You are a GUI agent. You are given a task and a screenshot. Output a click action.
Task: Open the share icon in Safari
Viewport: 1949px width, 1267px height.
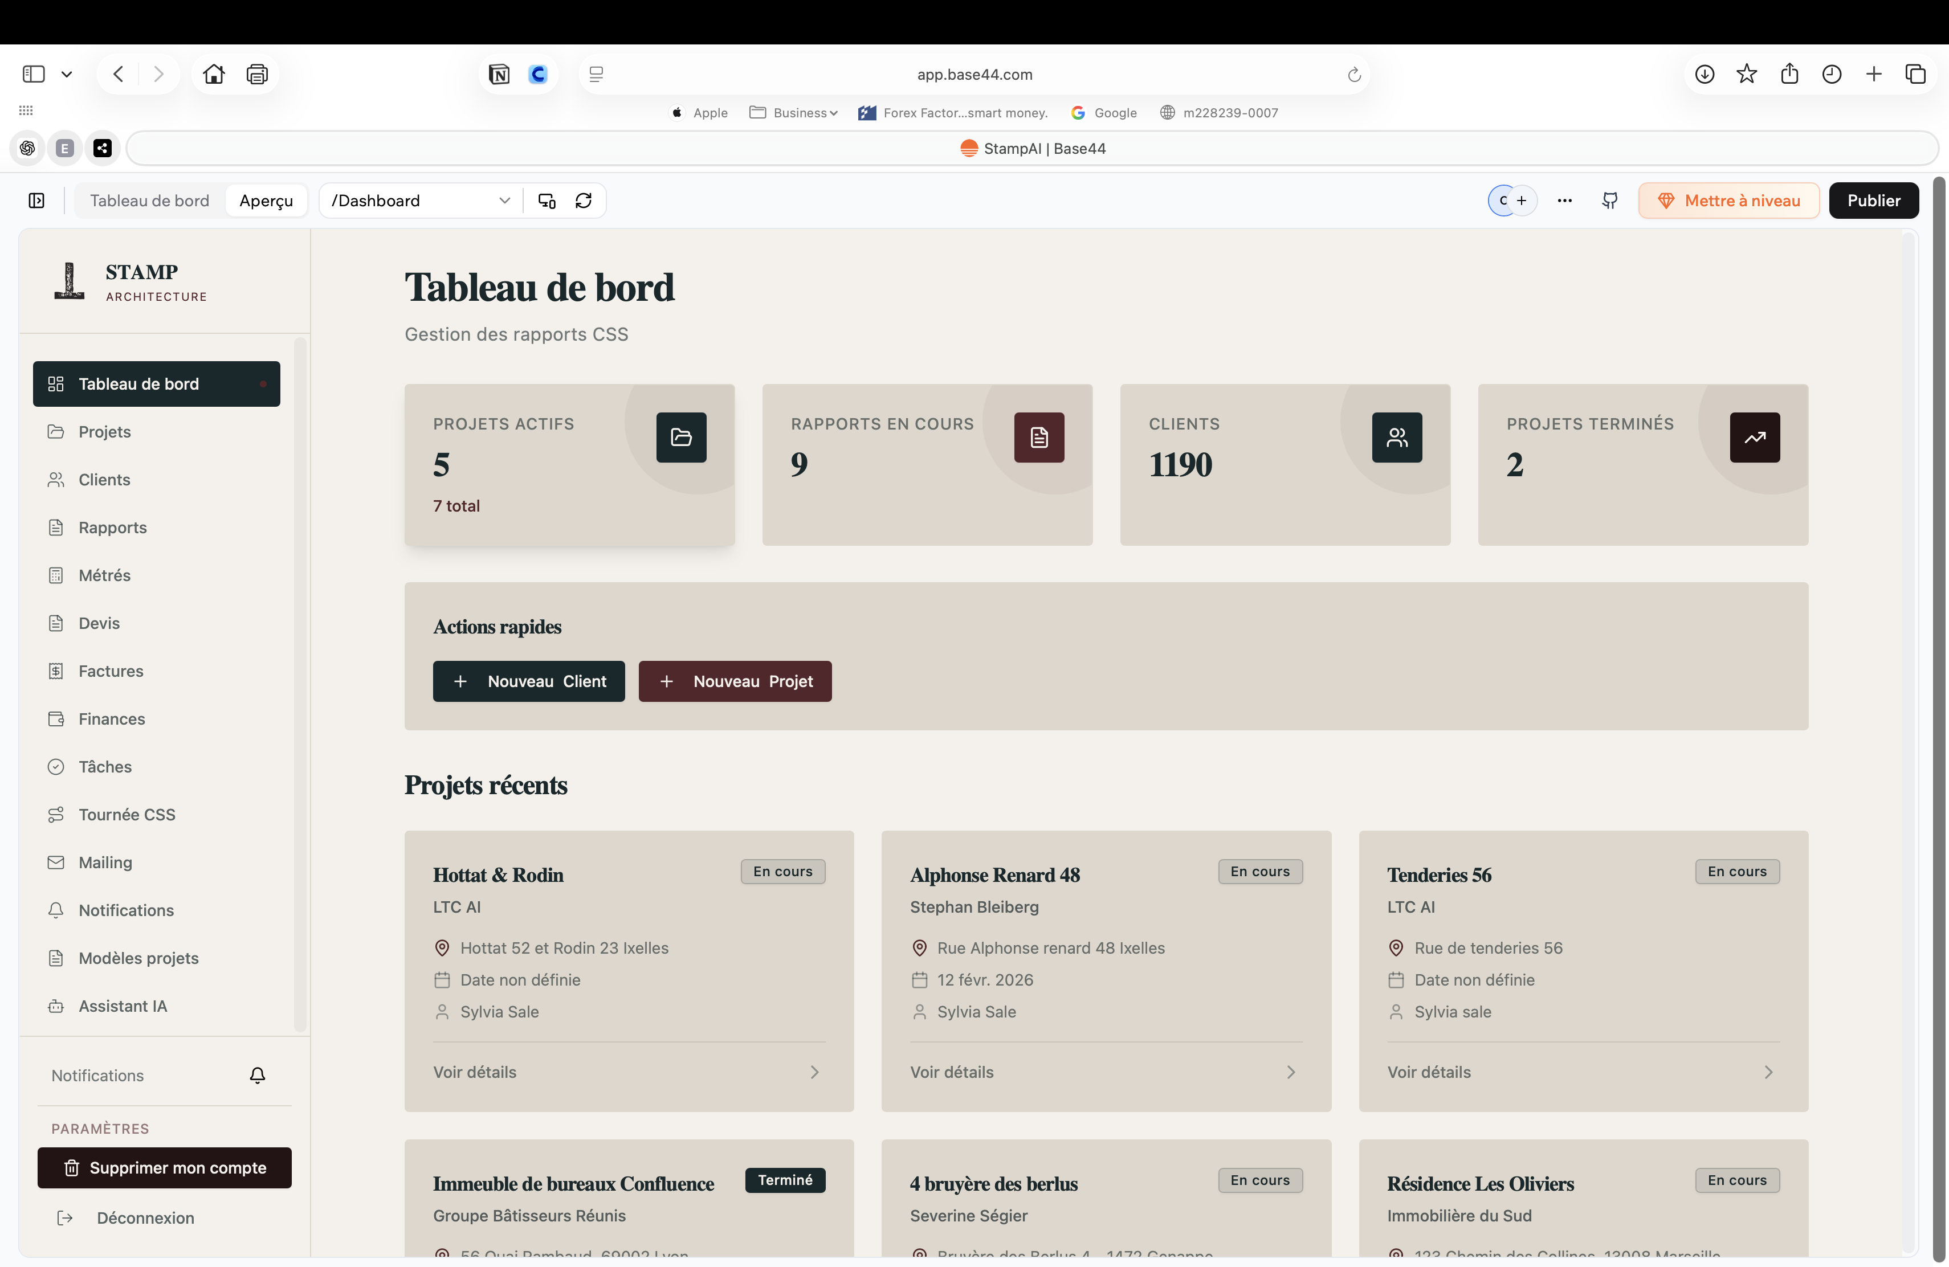[x=1789, y=73]
